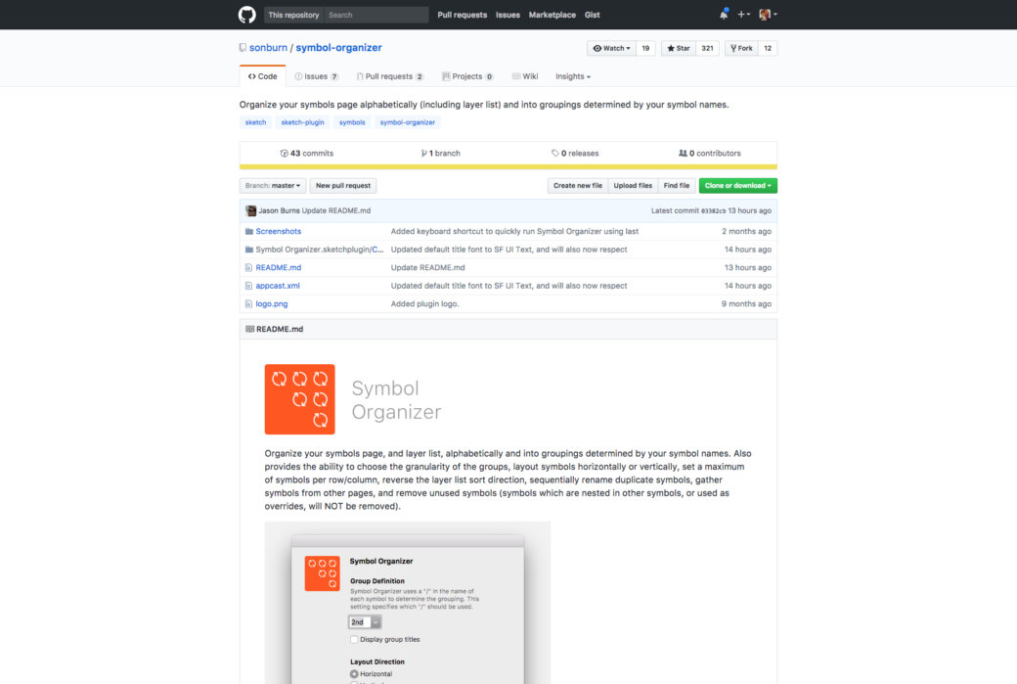Open the notifications bell icon

tap(724, 15)
